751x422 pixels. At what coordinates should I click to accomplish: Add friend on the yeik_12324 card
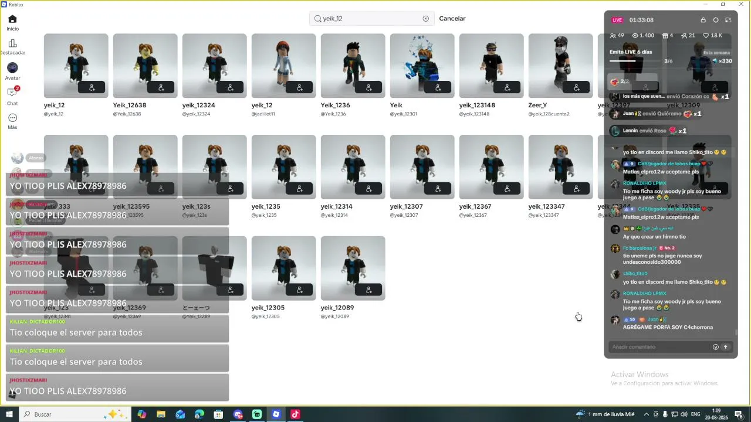click(x=230, y=88)
